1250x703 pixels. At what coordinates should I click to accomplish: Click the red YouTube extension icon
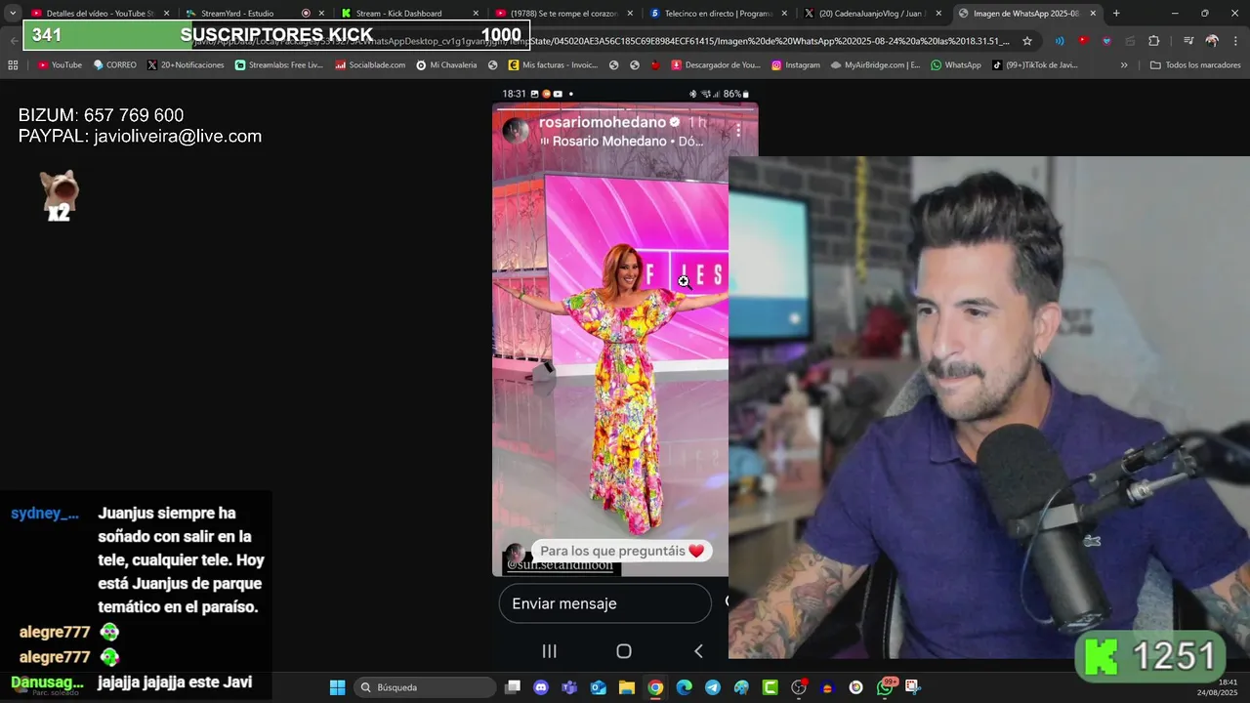[x=1083, y=41]
